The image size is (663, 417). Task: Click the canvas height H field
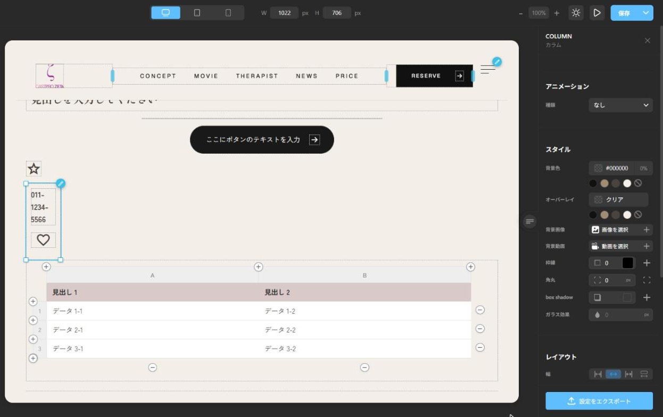coord(337,13)
